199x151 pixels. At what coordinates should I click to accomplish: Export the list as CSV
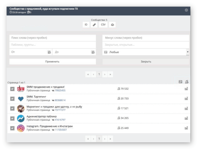pyautogui.click(x=103, y=25)
